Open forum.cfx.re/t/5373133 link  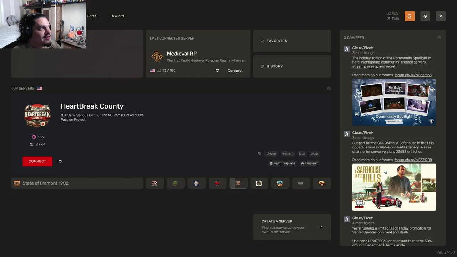[413, 75]
